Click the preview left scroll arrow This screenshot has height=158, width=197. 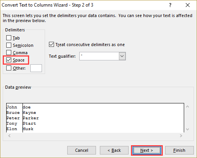pos(9,136)
